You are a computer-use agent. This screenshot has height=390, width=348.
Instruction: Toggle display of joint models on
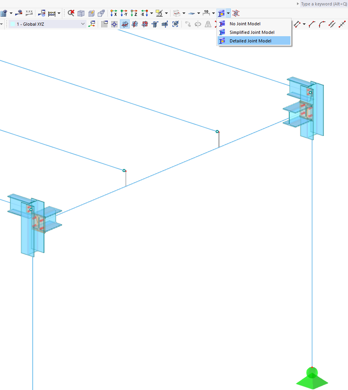click(x=221, y=13)
